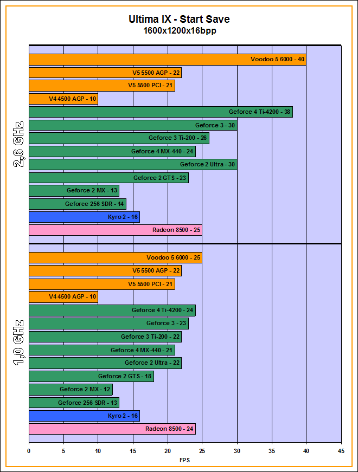Screen dimensions: 358x472
Task: Click the Geforce 2 GTS - 18 bar
Action: 91,376
